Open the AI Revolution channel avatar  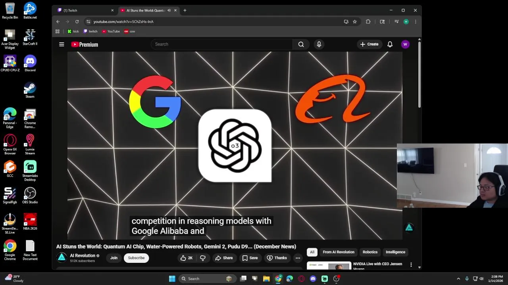click(62, 258)
